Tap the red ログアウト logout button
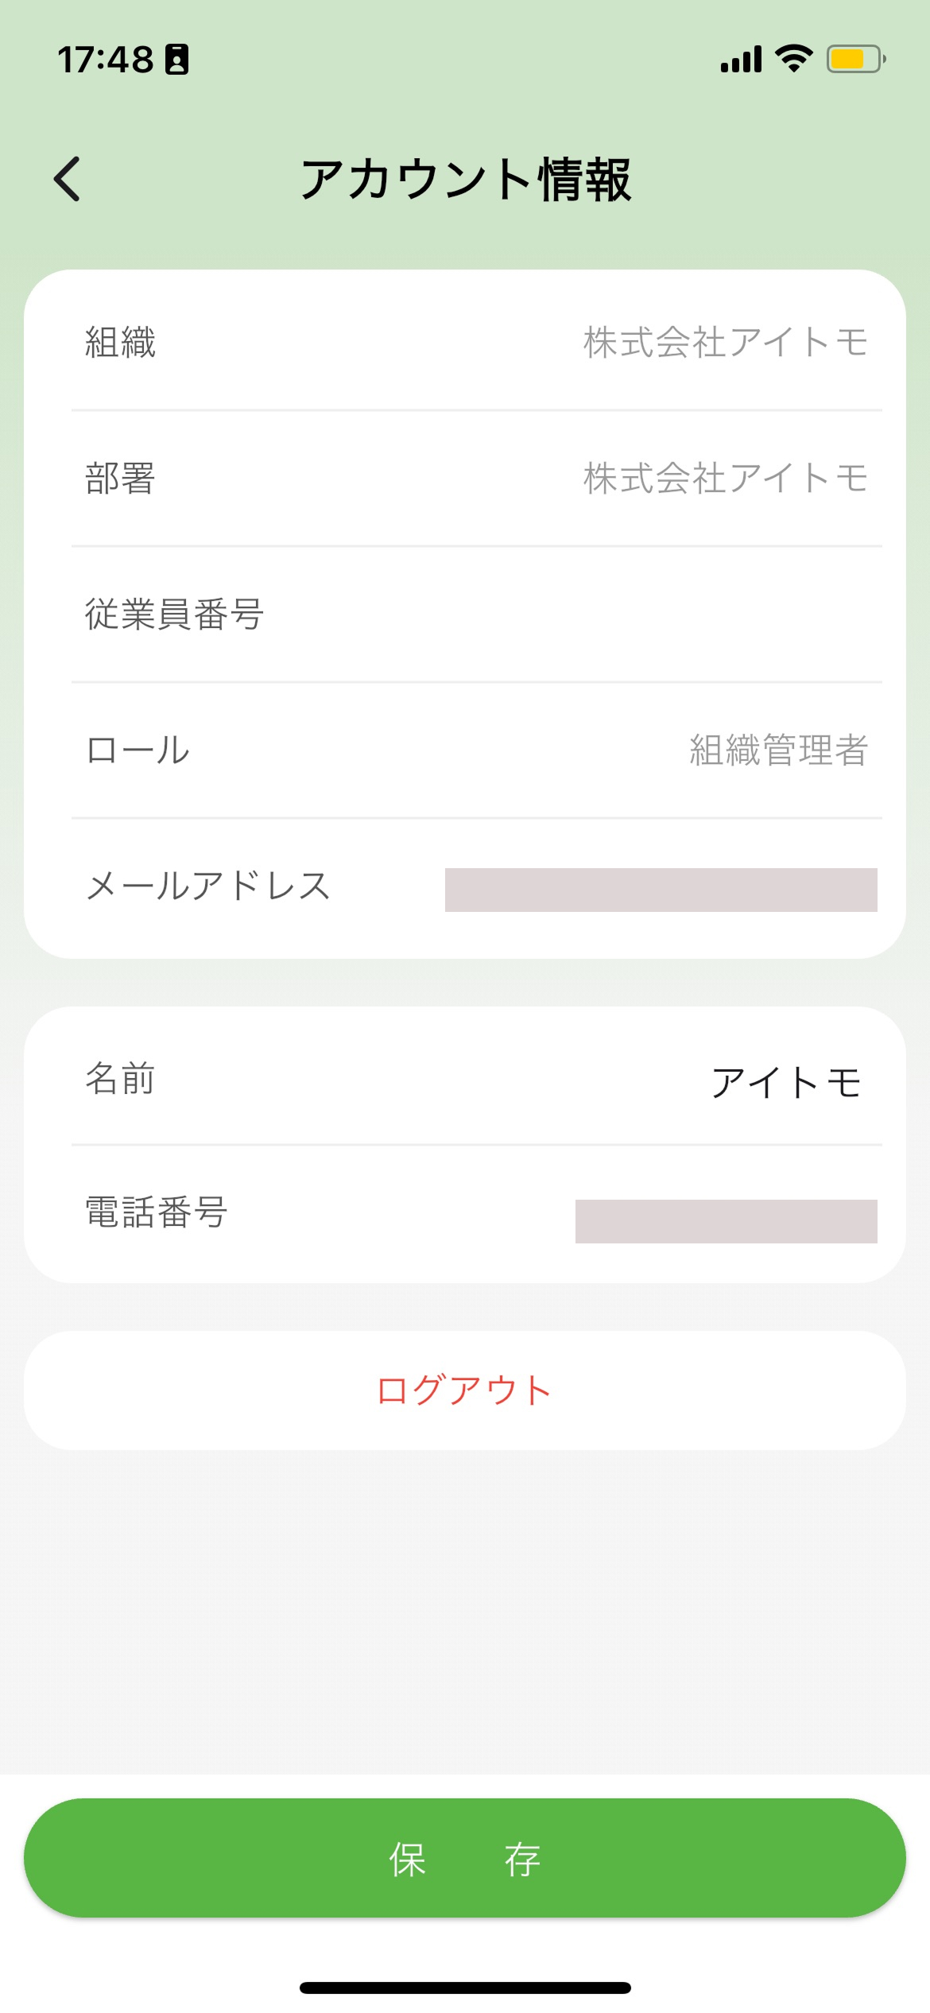930x2013 pixels. coord(464,1390)
